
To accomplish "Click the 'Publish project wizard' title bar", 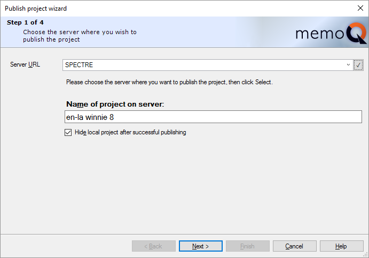I will [160, 8].
